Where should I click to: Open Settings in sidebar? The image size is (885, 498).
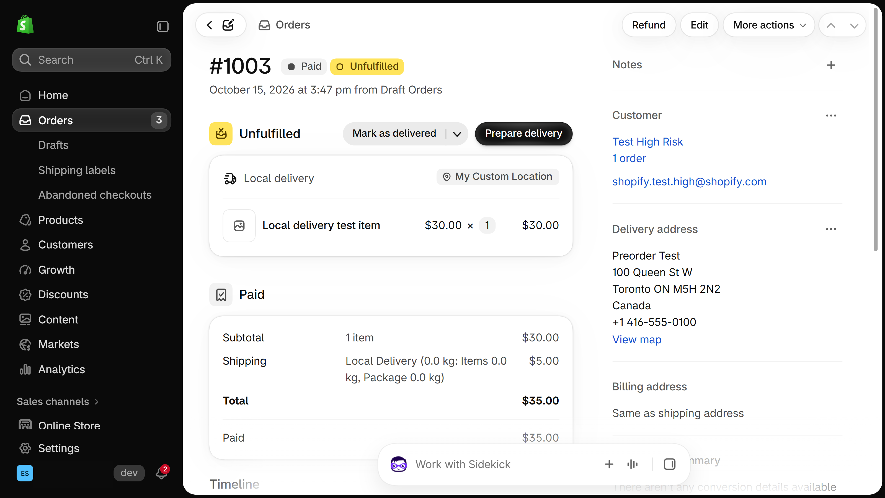pyautogui.click(x=91, y=448)
